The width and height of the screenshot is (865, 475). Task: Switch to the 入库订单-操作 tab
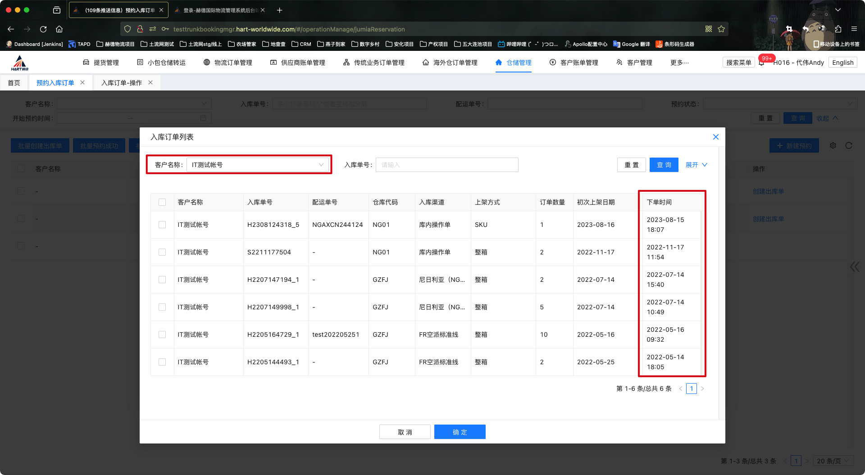coord(122,83)
